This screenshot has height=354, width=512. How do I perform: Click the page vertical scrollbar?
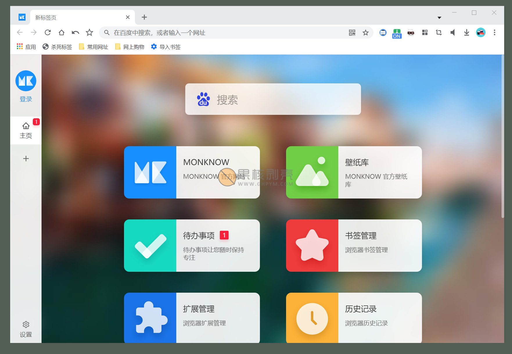[x=502, y=137]
